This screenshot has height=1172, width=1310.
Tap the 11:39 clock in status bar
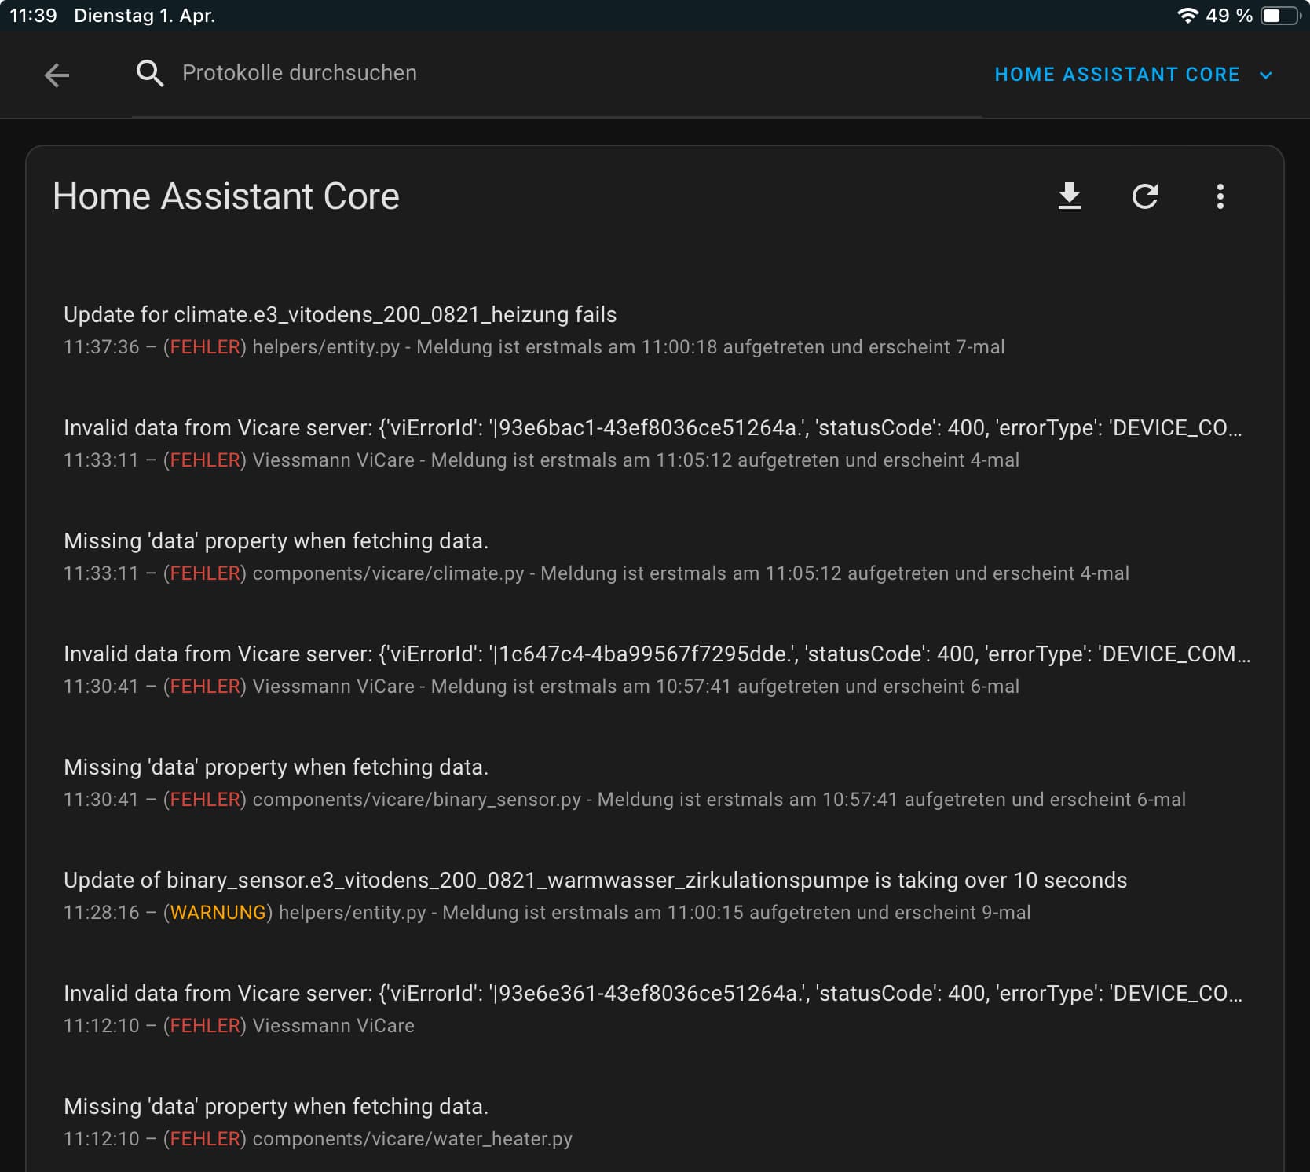[33, 15]
